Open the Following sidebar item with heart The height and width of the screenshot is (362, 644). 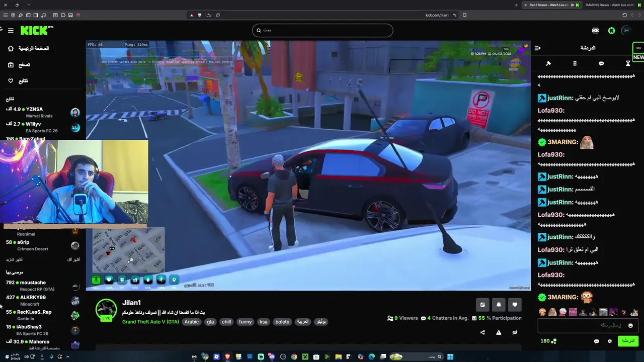18,80
